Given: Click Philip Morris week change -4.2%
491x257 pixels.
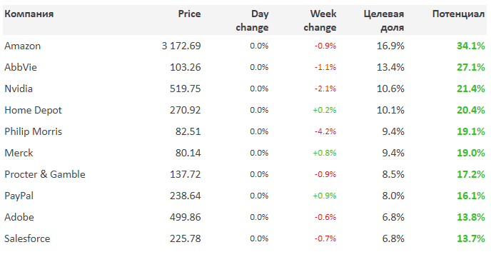Looking at the screenshot, I should point(325,131).
